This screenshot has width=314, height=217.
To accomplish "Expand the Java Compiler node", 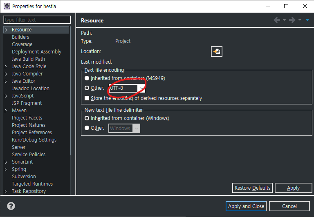I will (6, 74).
